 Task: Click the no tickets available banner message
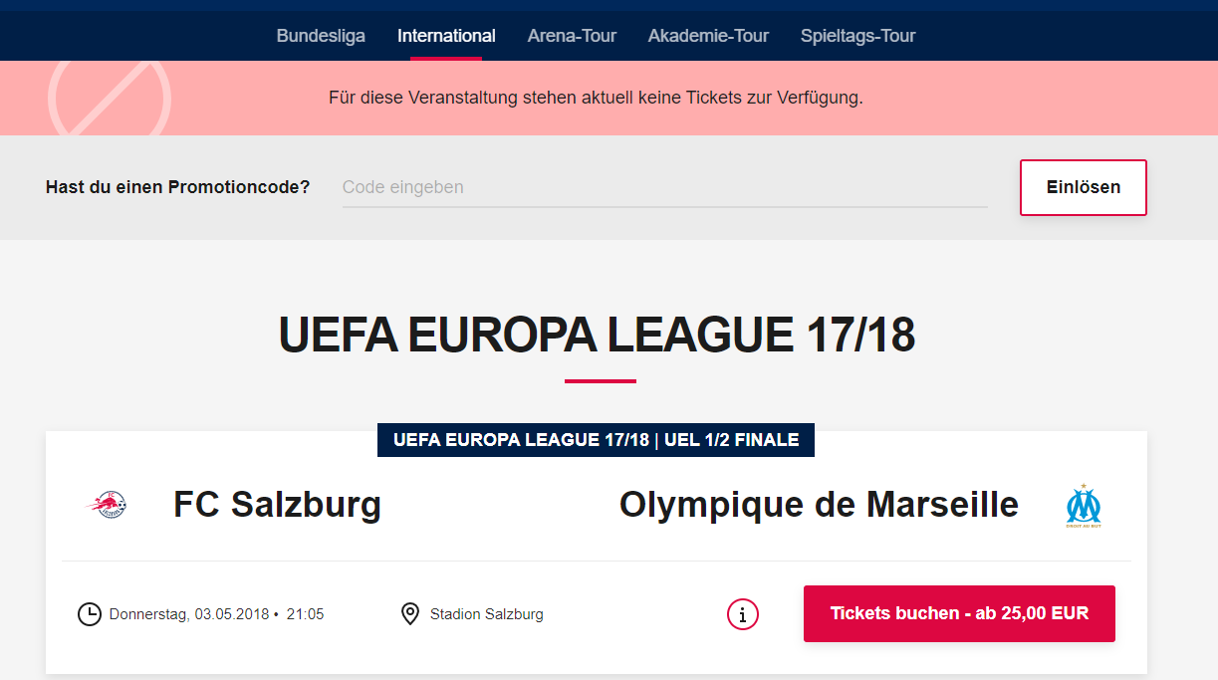[x=596, y=98]
